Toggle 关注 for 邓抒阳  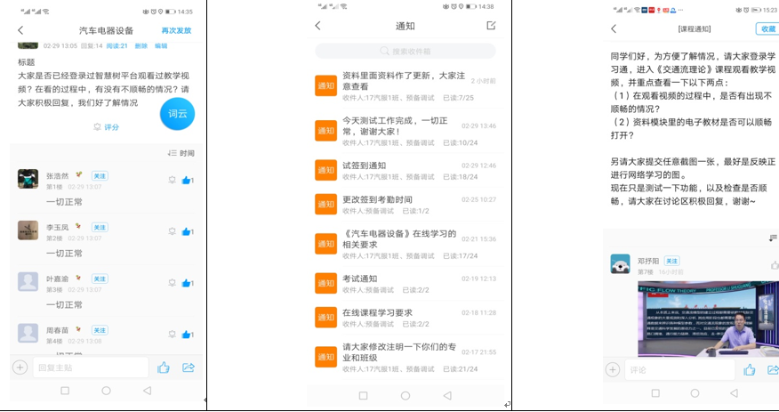(x=672, y=261)
